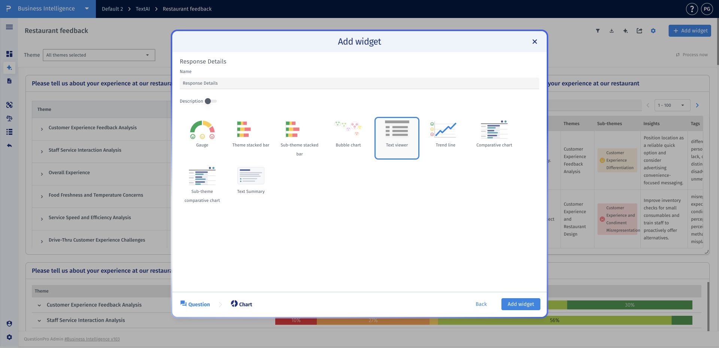
Task: Open dashboard settings gear icon
Action: pyautogui.click(x=653, y=31)
